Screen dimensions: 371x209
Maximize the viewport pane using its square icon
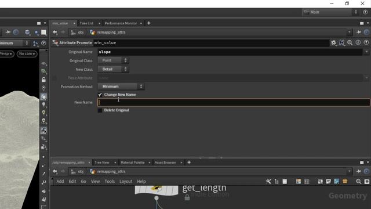coord(39,23)
